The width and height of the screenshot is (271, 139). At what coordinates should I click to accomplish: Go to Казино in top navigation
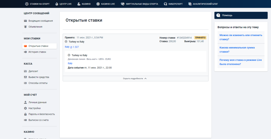pyautogui.click(x=84, y=4)
